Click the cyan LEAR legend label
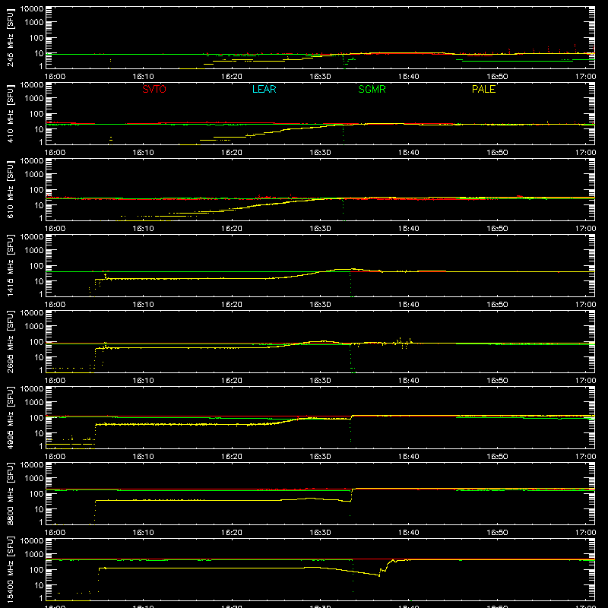The image size is (608, 608). coord(264,89)
